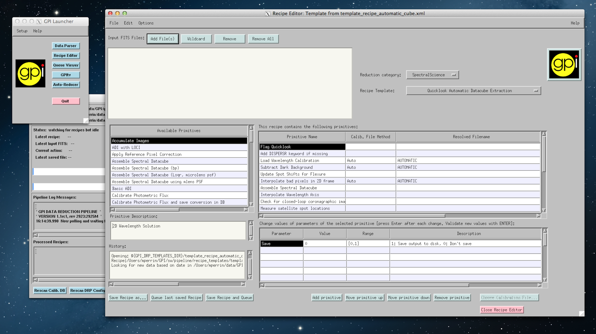This screenshot has height=334, width=596.
Task: Open the Reduction category dropdown
Action: click(432, 75)
